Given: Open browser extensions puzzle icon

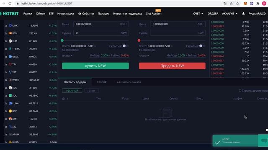Looking at the screenshot, I should click(x=258, y=3).
